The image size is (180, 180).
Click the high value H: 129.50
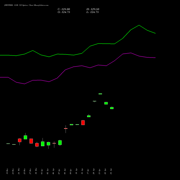pyautogui.click(x=93, y=9)
